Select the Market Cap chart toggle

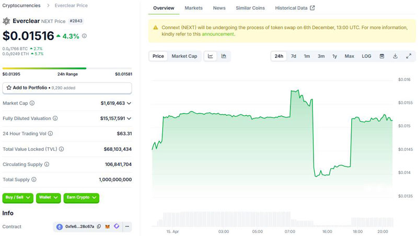point(184,56)
